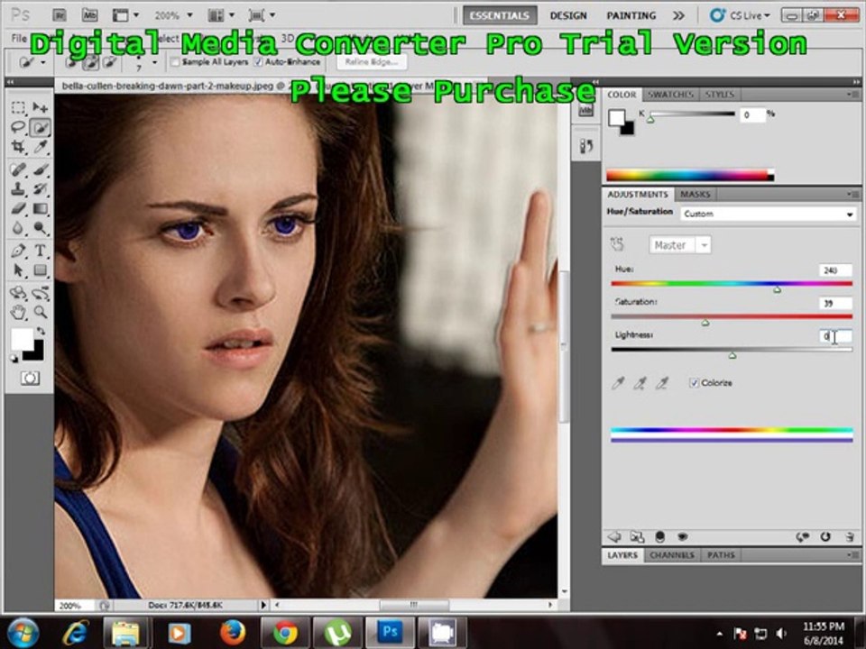Switch to Essentials workspace
The image size is (866, 649).
(x=499, y=15)
